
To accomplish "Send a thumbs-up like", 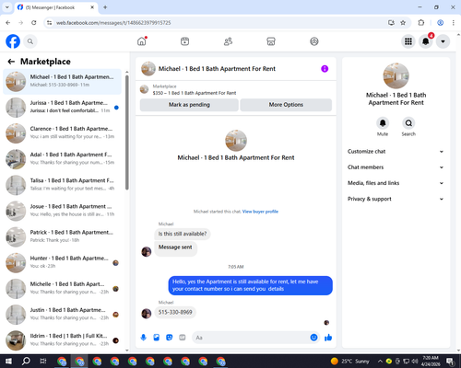I will click(x=328, y=338).
